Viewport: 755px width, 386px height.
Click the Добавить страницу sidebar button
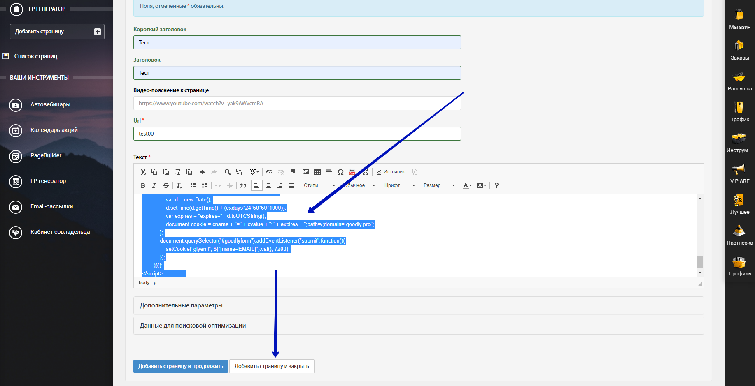pos(57,32)
